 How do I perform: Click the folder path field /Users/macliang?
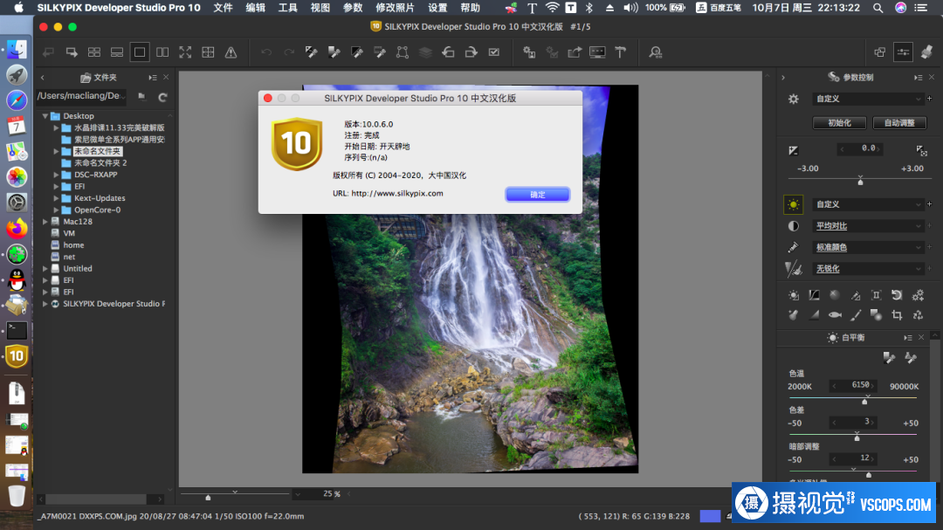pyautogui.click(x=81, y=96)
